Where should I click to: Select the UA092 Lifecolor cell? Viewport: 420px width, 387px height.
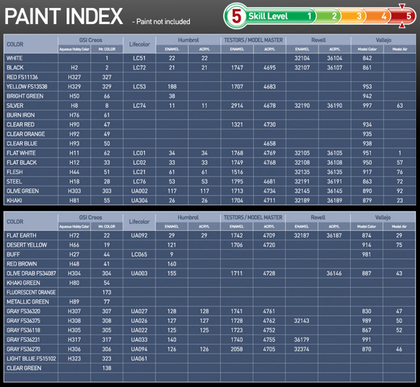(139, 235)
